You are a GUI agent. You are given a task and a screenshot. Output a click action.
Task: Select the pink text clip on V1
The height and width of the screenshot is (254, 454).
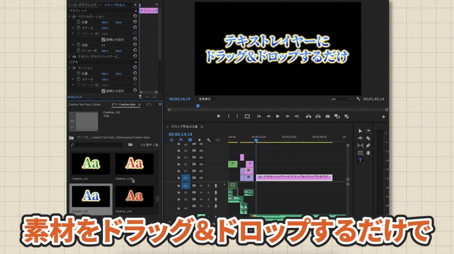(x=294, y=177)
